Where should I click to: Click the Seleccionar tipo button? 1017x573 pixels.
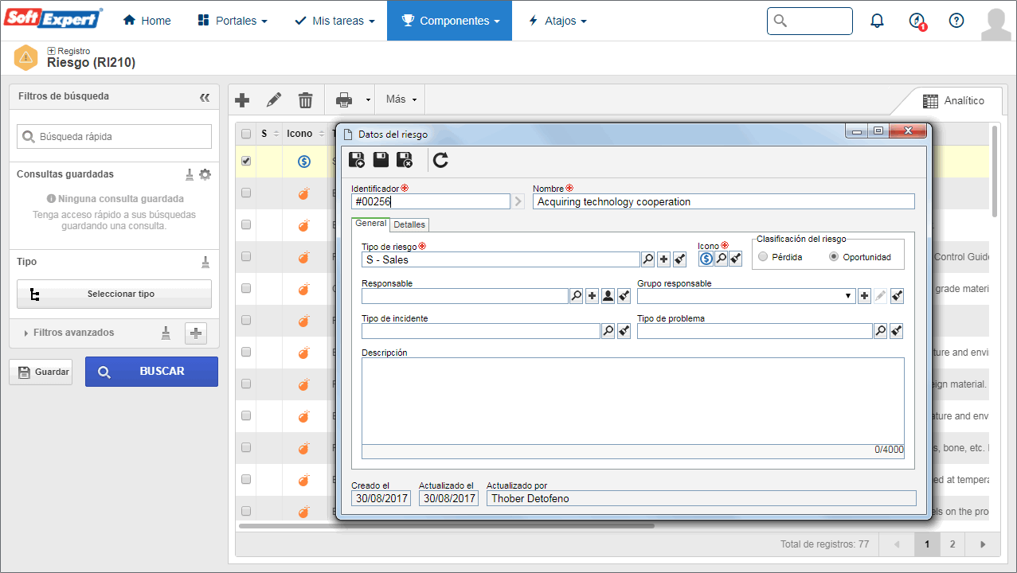(114, 294)
